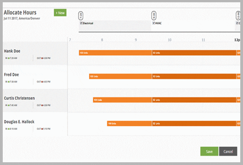The width and height of the screenshot is (243, 165).
Task: Click Hank Doe's green IN status dot
Action: 9,58
